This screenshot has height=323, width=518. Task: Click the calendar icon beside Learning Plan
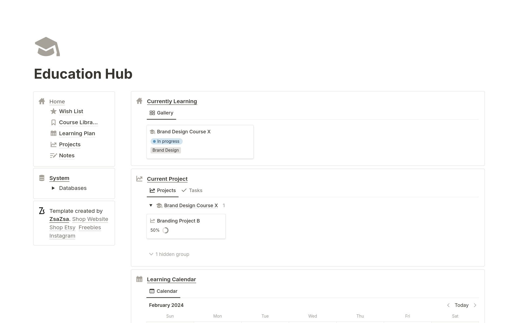click(53, 133)
